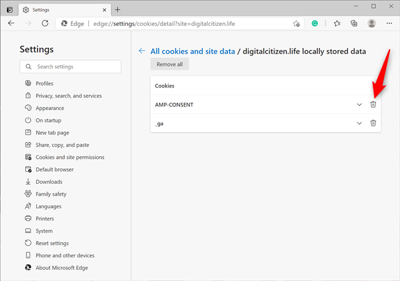Open Printers settings

[x=44, y=219]
